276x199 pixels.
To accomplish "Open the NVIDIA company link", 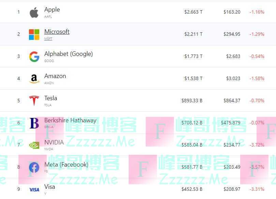I will click(54, 142).
